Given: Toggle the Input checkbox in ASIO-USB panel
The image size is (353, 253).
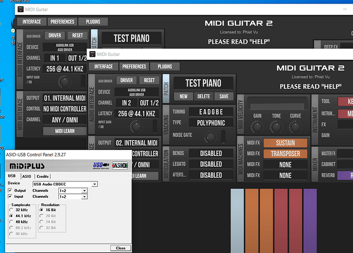Looking at the screenshot, I should 10,196.
